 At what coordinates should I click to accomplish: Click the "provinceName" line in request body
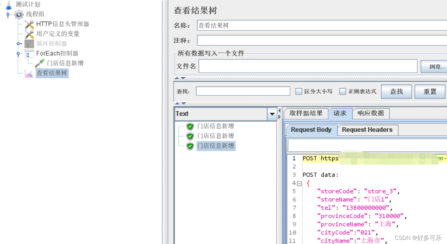click(x=358, y=224)
